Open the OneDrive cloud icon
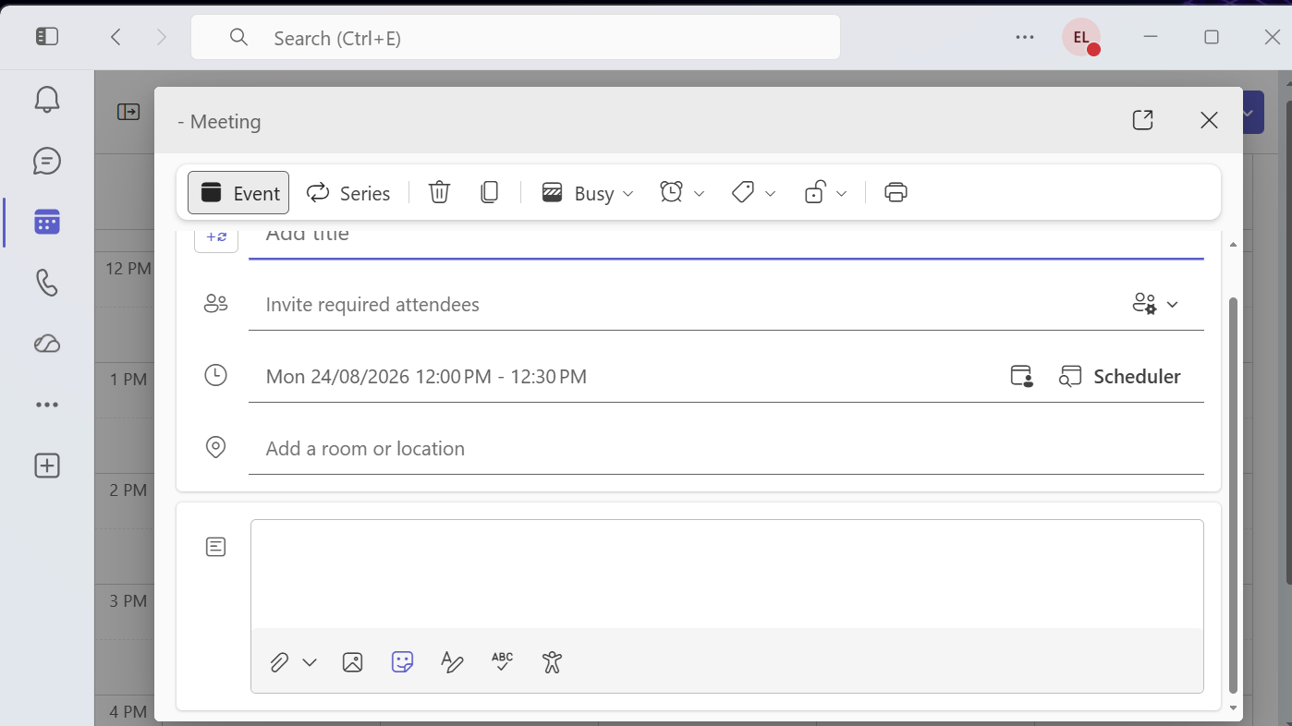 [x=47, y=344]
